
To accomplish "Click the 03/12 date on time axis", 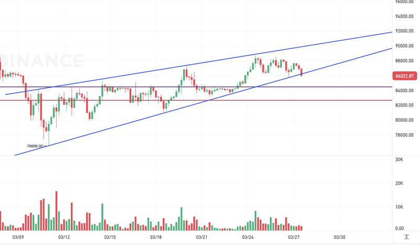I will coord(64,238).
